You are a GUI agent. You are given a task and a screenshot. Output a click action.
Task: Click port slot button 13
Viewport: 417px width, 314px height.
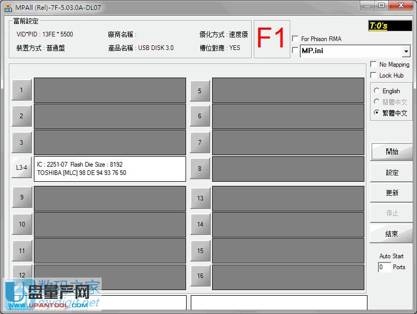pyautogui.click(x=200, y=198)
